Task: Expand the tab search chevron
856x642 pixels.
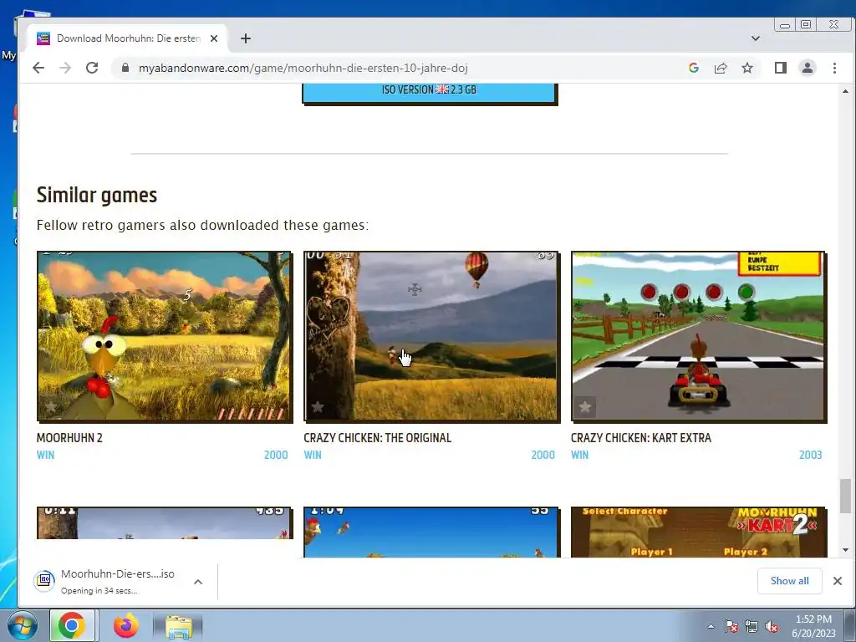Action: [x=756, y=38]
